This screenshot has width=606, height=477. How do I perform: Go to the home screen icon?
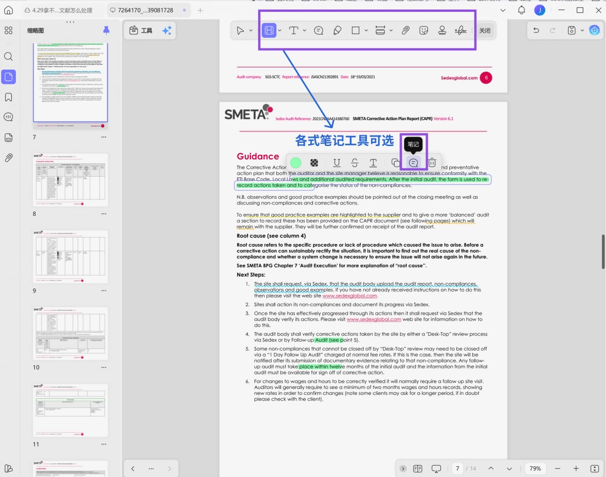[8, 10]
